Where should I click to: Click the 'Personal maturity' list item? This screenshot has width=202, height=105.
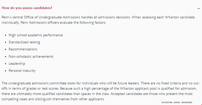[x=22, y=71]
